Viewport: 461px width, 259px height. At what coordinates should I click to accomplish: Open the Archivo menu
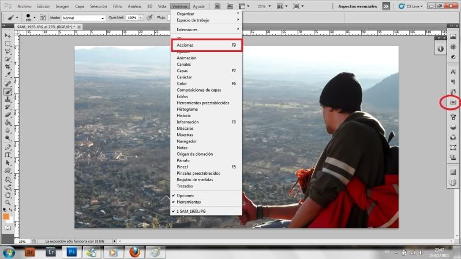24,6
